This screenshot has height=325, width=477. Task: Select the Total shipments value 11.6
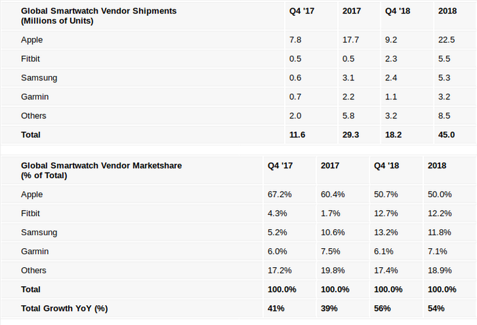(297, 135)
